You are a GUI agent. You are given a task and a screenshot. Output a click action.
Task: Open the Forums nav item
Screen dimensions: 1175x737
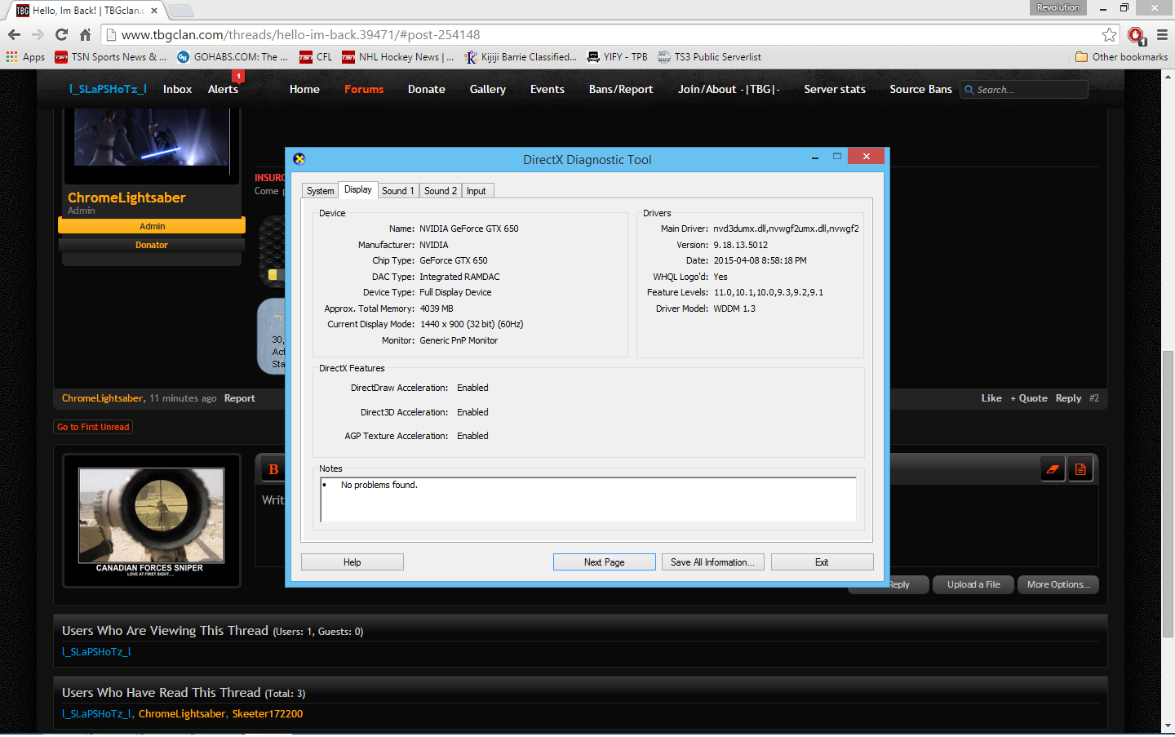click(x=364, y=89)
